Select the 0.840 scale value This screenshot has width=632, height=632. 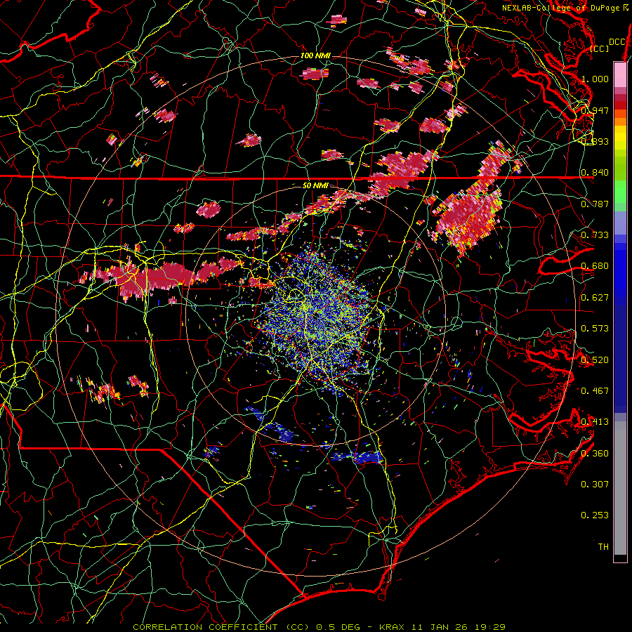pyautogui.click(x=595, y=173)
